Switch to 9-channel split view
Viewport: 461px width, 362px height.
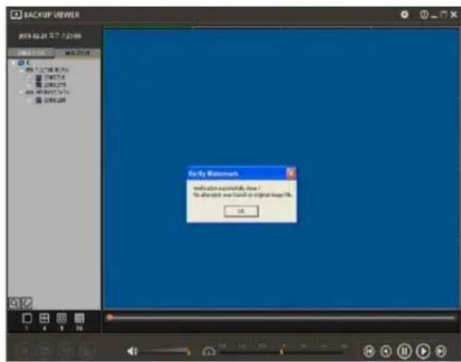(x=61, y=318)
